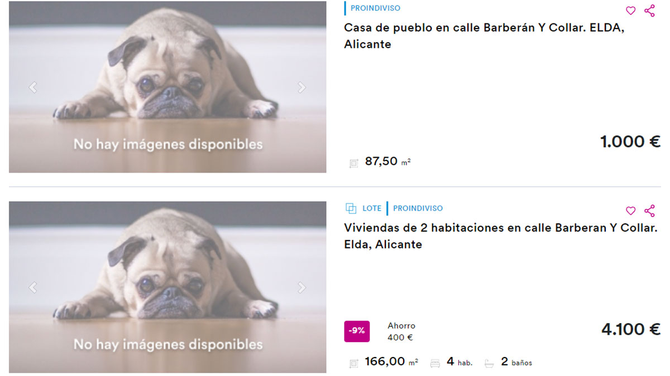Click the bathtub icon beside 2 baños
Image resolution: width=670 pixels, height=376 pixels.
tap(489, 363)
